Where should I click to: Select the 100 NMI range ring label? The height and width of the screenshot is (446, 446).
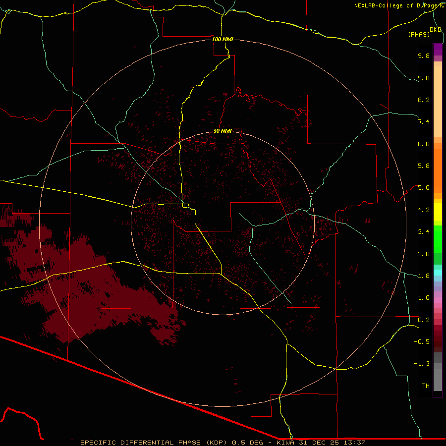[x=223, y=39]
